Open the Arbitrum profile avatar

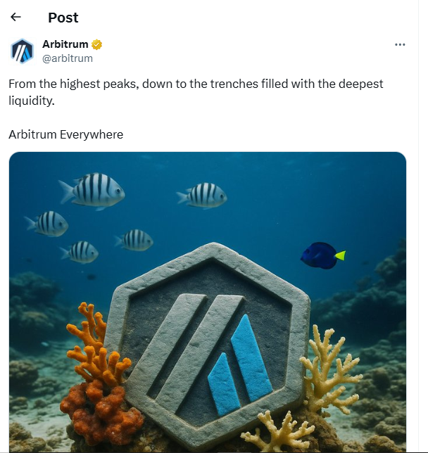pyautogui.click(x=22, y=51)
